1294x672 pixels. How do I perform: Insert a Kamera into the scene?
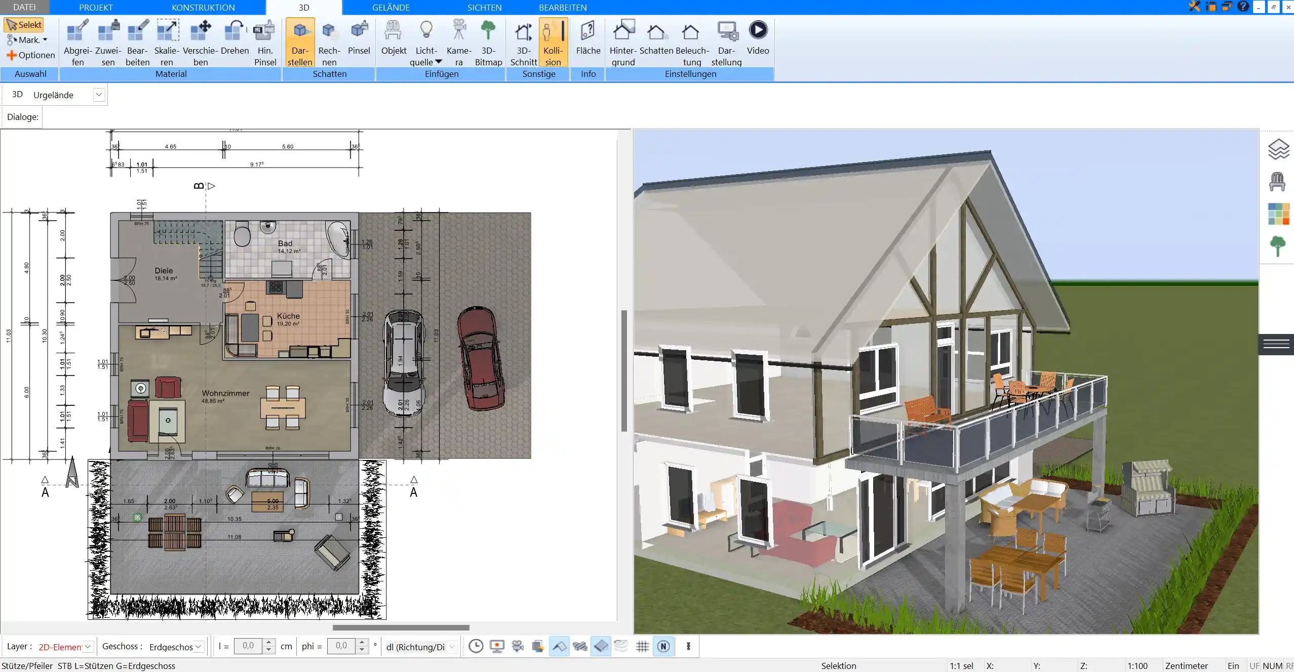coord(459,43)
